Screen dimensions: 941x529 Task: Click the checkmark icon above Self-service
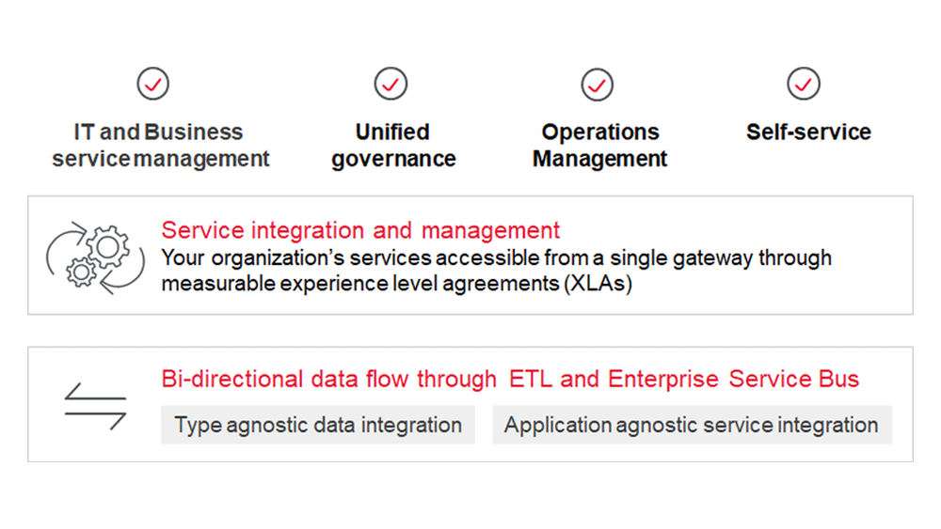coord(804,85)
